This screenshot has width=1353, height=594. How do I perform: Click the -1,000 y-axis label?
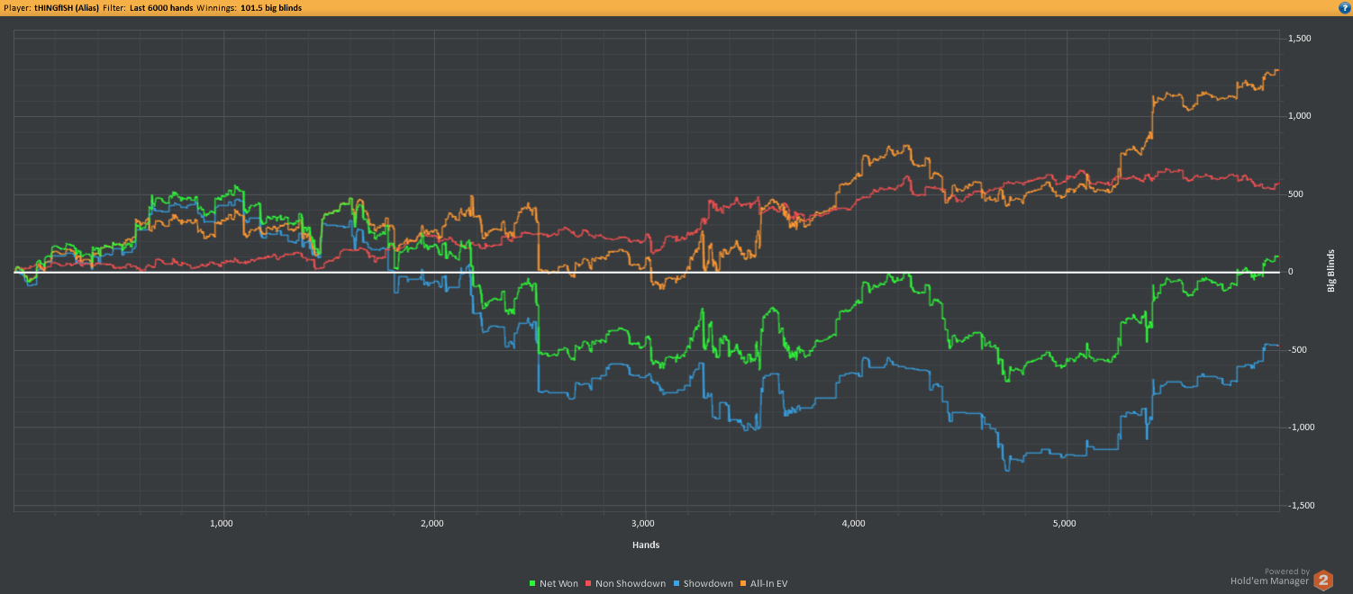(1301, 427)
